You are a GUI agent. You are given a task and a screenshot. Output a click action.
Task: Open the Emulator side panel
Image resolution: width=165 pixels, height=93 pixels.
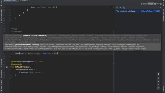tap(164, 87)
